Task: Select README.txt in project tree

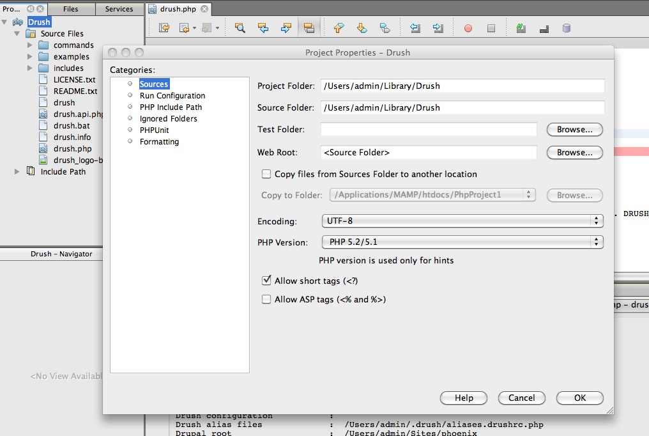Action: [75, 91]
